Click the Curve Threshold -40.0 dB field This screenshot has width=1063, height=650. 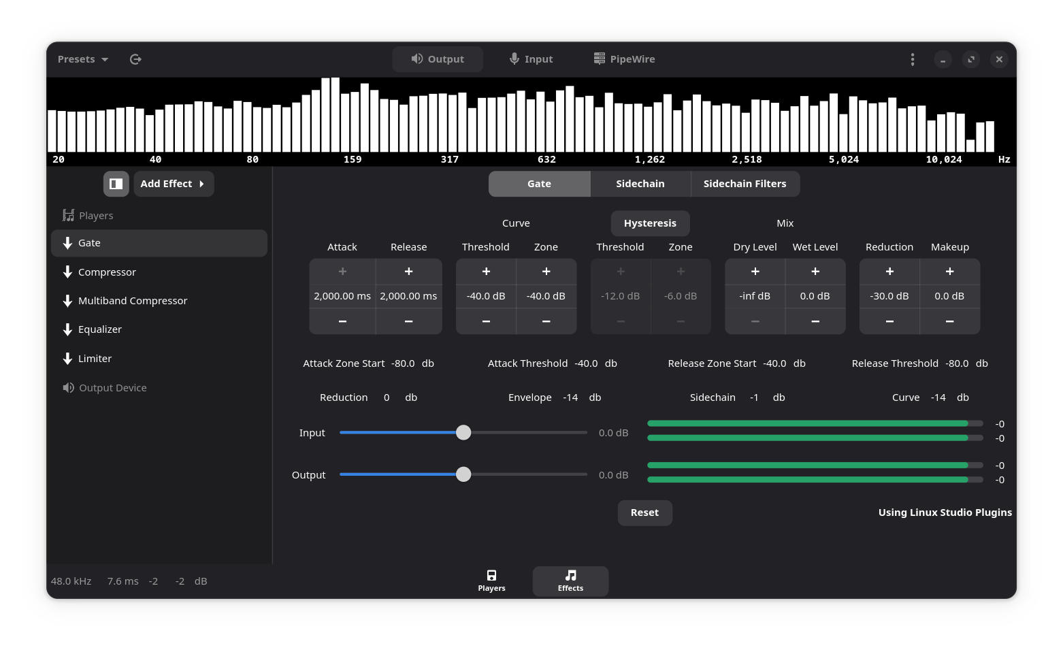tap(486, 296)
